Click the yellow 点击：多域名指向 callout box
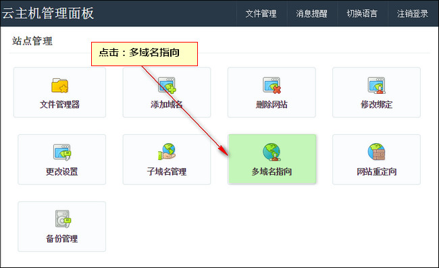 coord(145,54)
